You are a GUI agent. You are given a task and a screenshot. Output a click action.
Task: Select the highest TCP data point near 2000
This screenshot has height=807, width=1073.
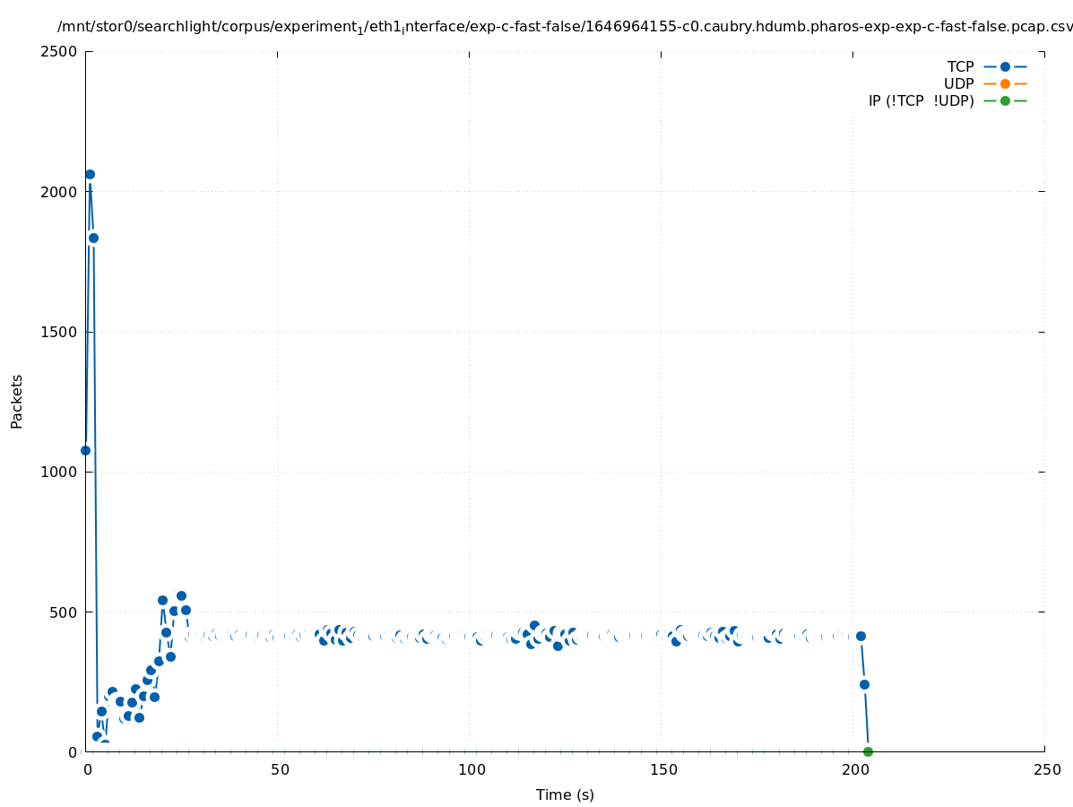90,174
